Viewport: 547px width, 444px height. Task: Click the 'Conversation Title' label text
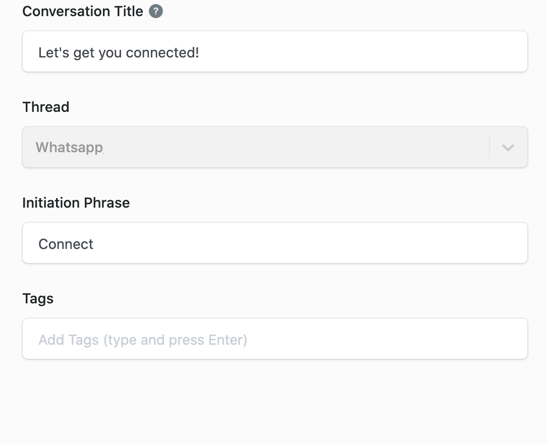83,11
